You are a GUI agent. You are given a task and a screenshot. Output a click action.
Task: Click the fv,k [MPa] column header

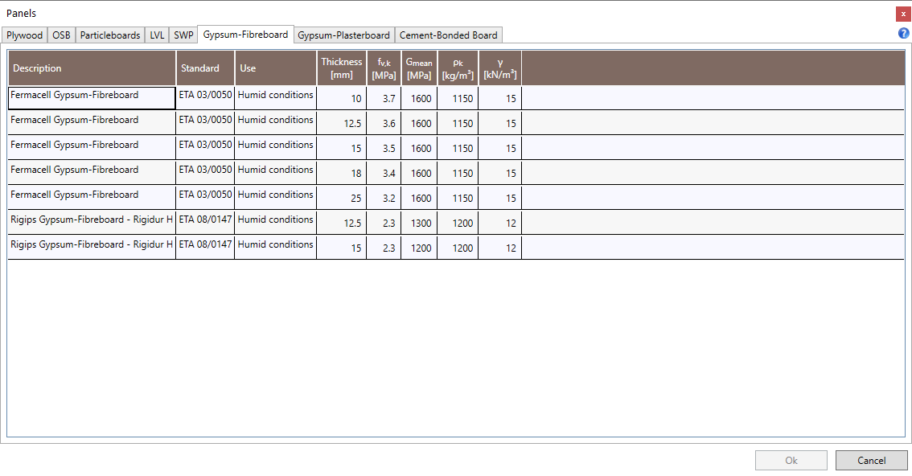click(x=384, y=68)
